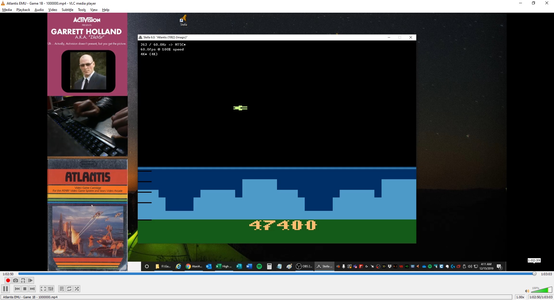Skip to next media in playlist

click(x=32, y=289)
